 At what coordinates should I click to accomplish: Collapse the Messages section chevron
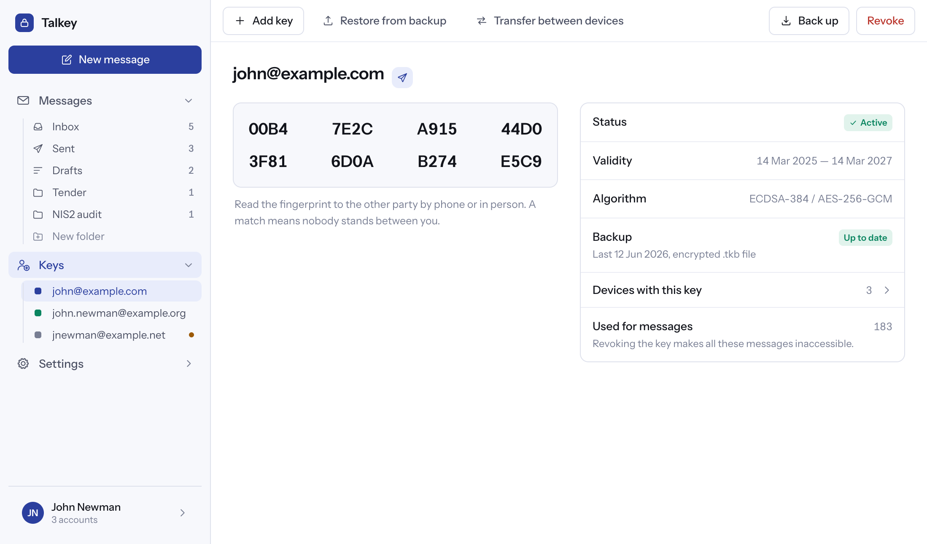click(189, 101)
